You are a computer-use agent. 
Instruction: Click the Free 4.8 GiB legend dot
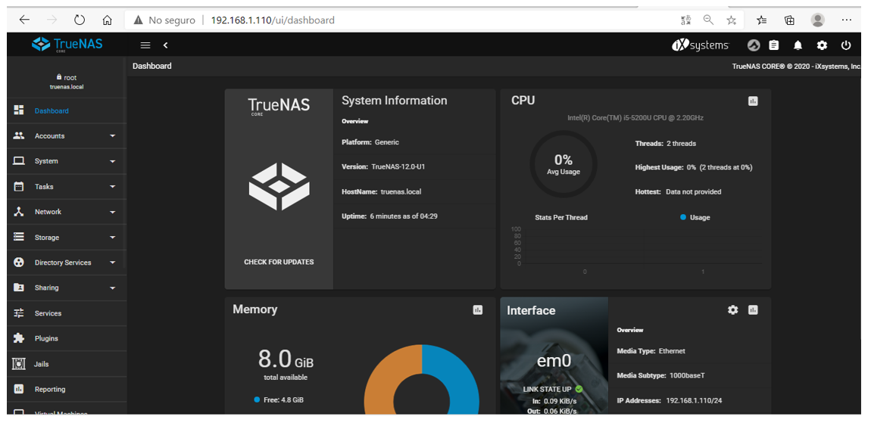point(257,399)
